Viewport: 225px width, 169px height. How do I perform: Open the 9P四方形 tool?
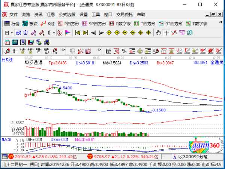[94, 24]
